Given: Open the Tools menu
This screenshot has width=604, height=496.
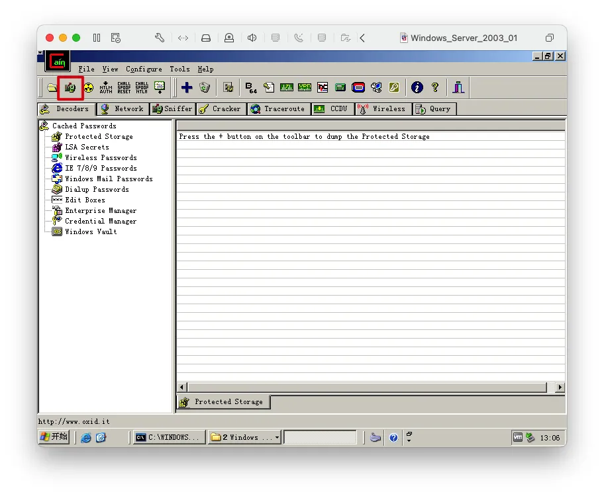Looking at the screenshot, I should [x=179, y=69].
